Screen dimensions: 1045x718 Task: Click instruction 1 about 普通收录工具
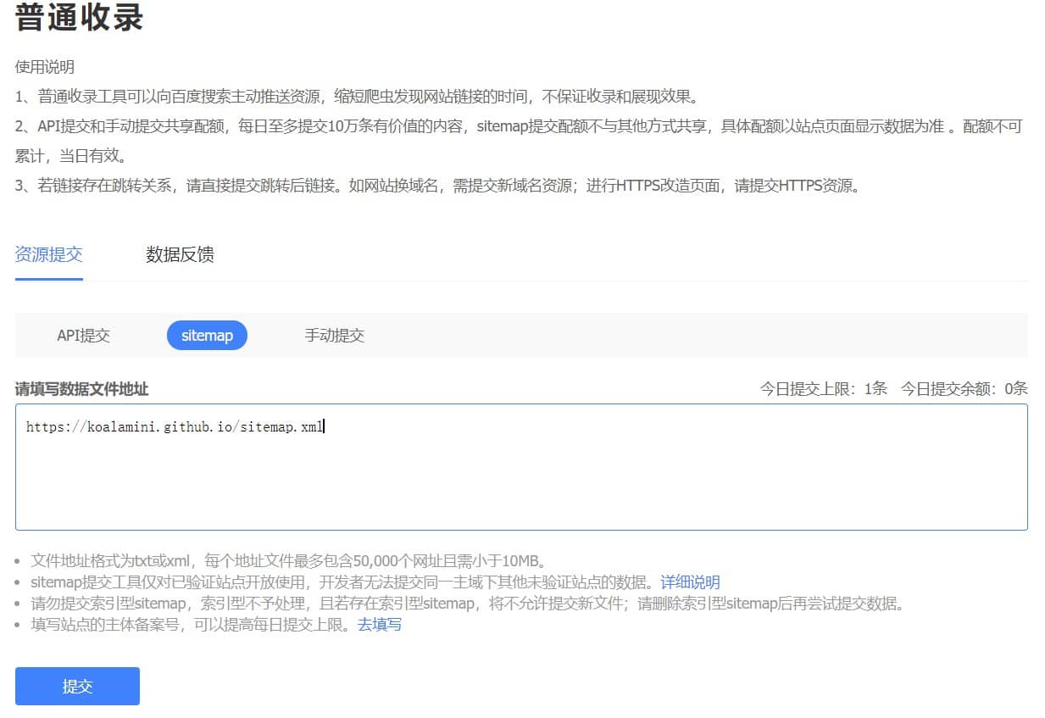coord(356,97)
